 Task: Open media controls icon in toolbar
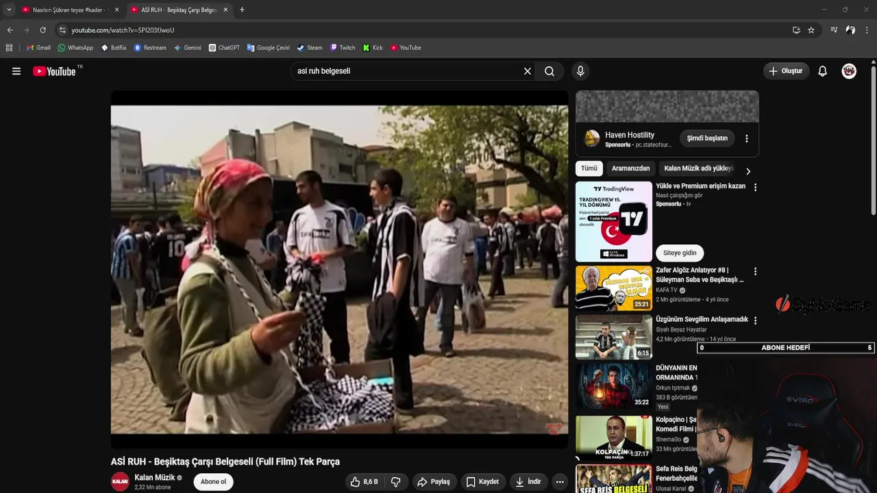coord(834,30)
